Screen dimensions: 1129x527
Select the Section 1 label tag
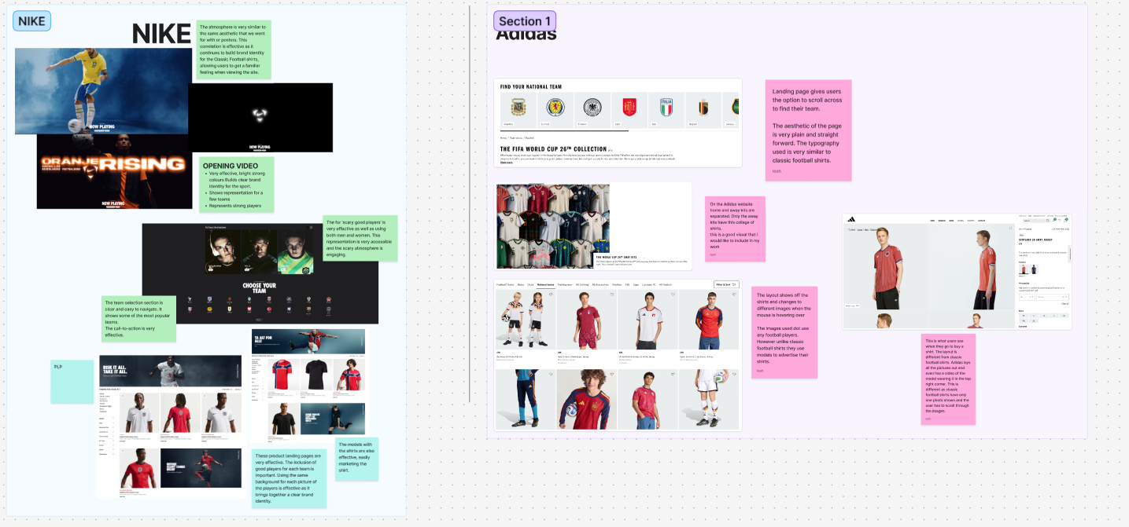tap(525, 21)
